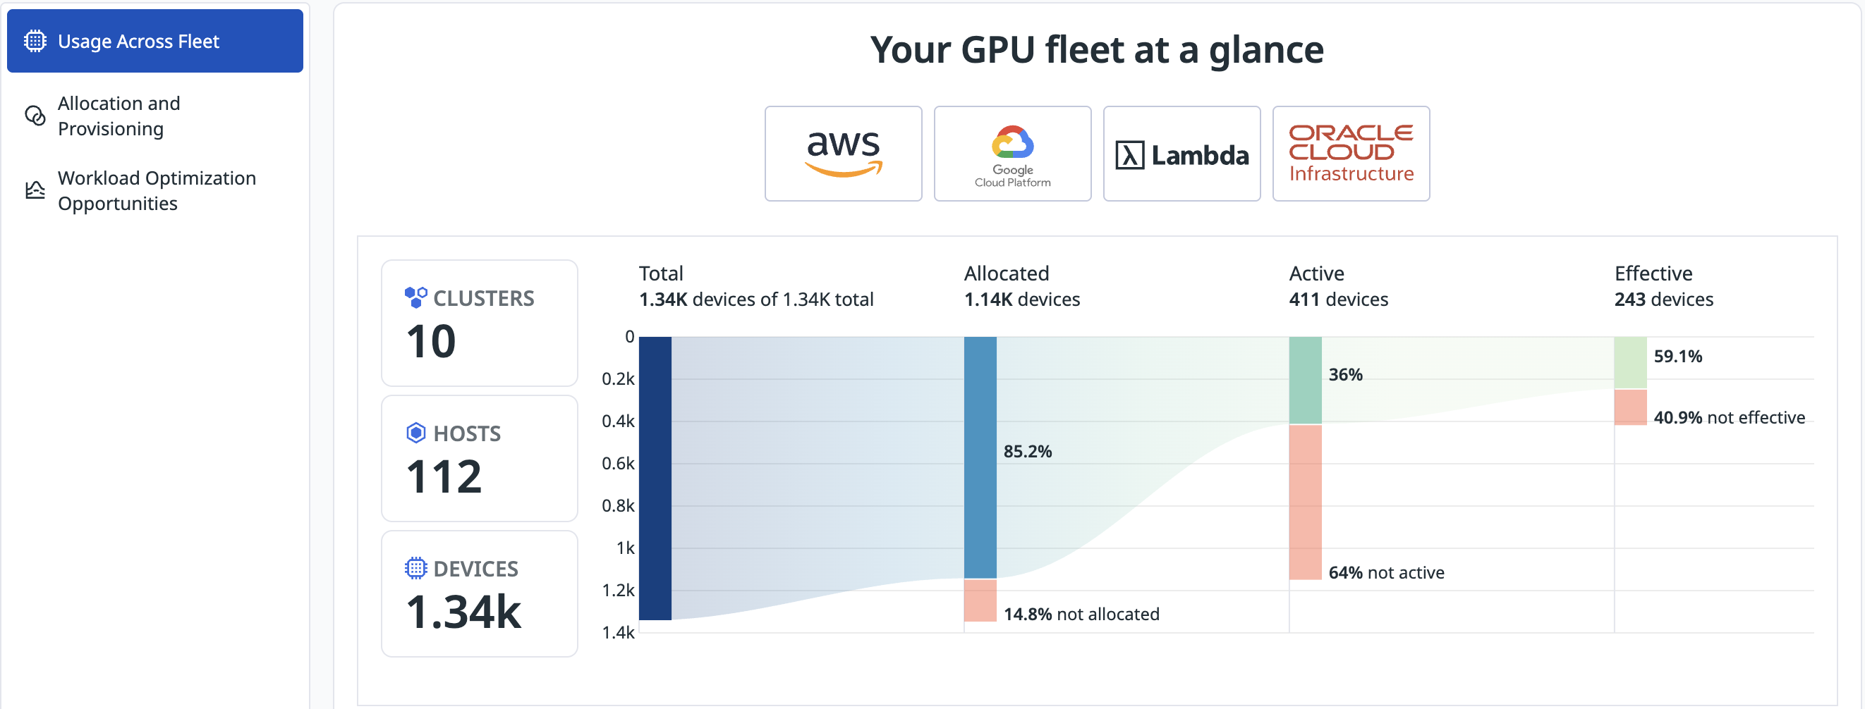Screen dimensions: 1865x709
Task: Go to Workload Optimization Opportunities
Action: [x=157, y=190]
